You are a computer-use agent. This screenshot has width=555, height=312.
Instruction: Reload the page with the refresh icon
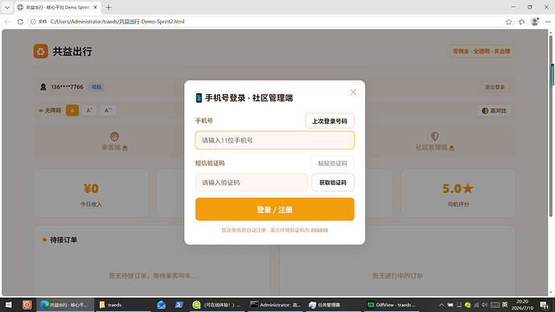click(20, 22)
